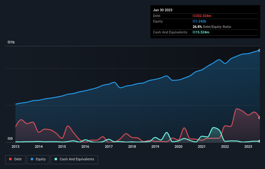This screenshot has width=265, height=169.
Task: Click the 26.8% Debt/Equity Ratio text
Action: [x=212, y=27]
